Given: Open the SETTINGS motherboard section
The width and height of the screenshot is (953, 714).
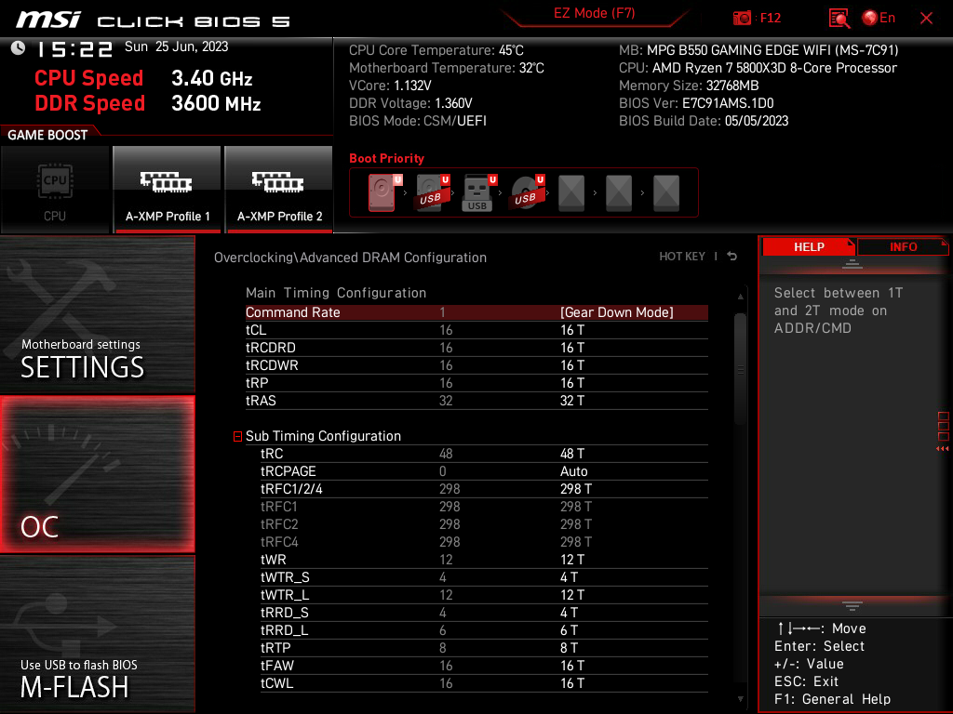Looking at the screenshot, I should tap(97, 314).
